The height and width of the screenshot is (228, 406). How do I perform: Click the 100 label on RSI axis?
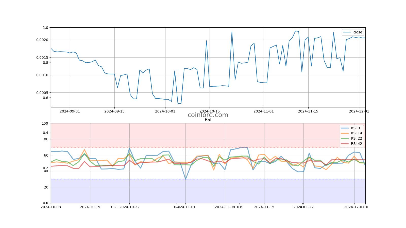[x=45, y=123]
